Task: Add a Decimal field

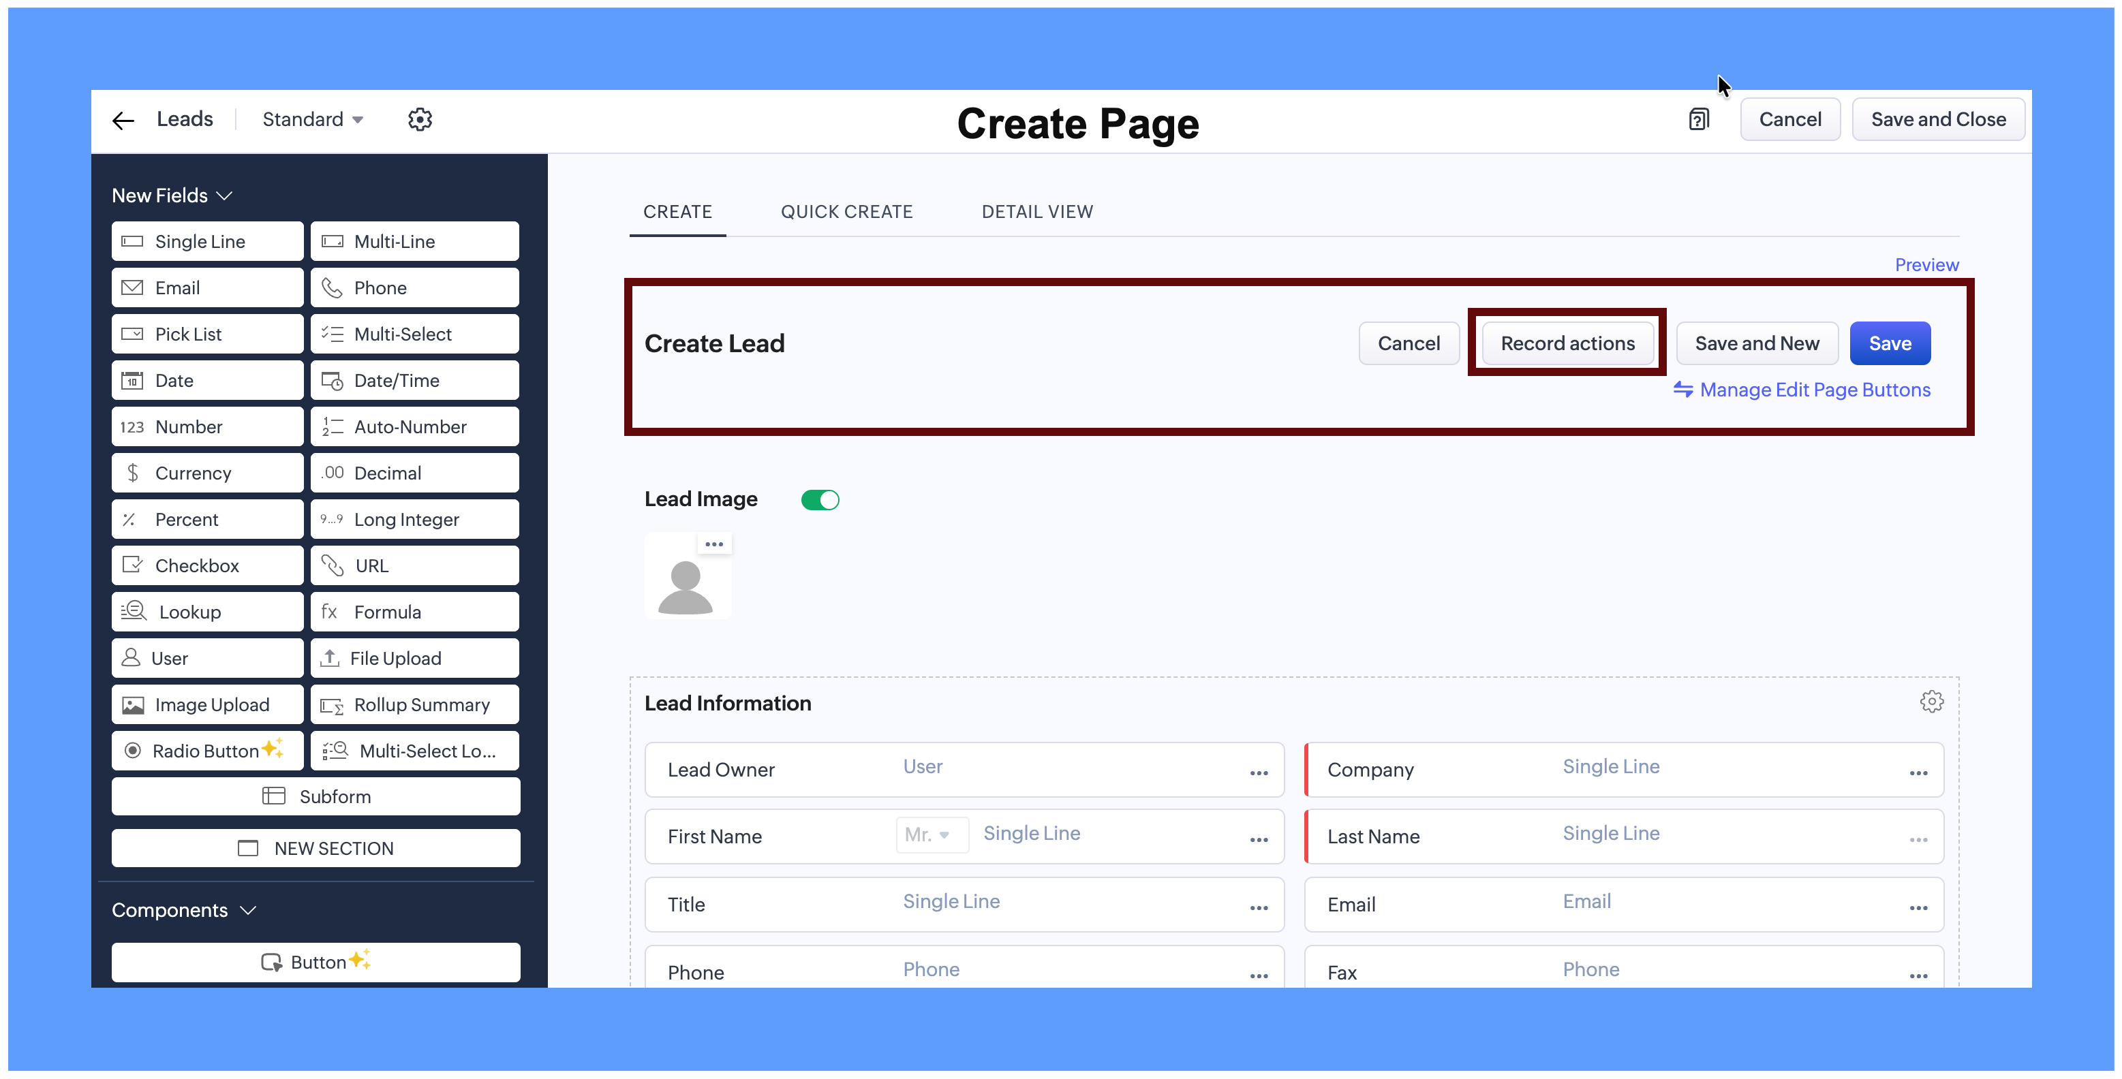Action: (x=415, y=473)
